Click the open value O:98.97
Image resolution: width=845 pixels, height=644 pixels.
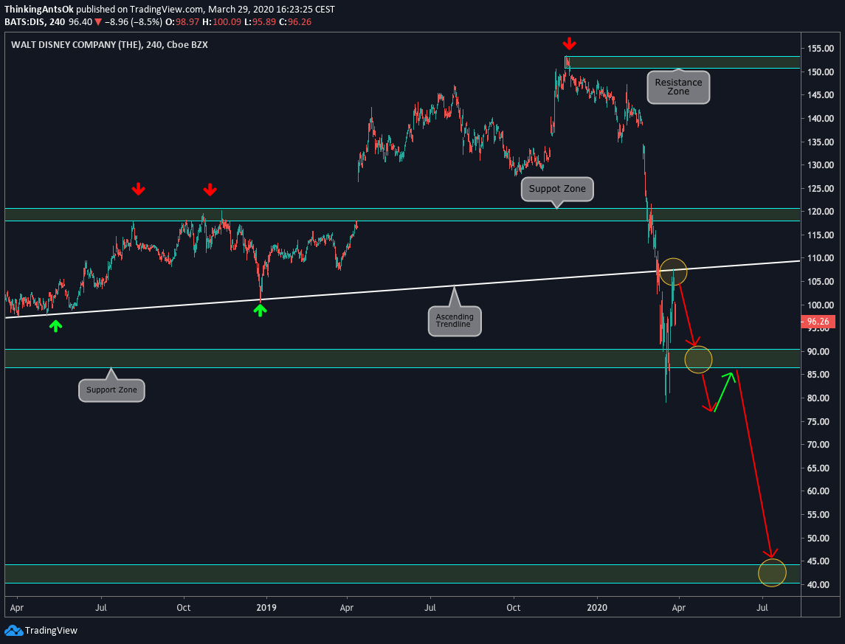pyautogui.click(x=182, y=22)
